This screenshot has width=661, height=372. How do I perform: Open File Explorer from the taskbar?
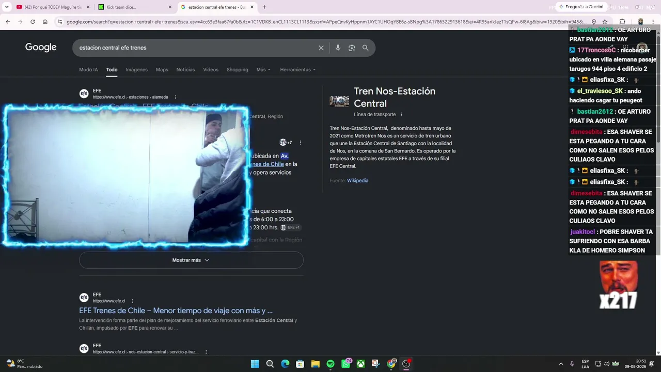coord(315,364)
